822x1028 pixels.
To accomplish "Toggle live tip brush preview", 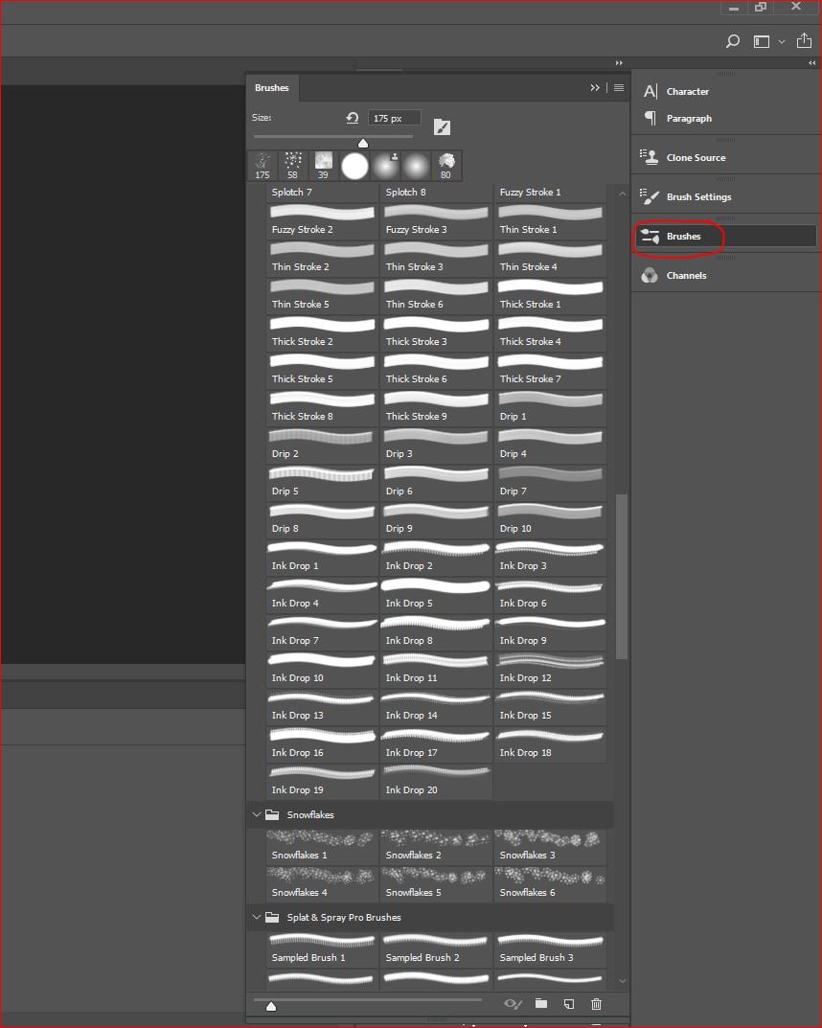I will (514, 1004).
